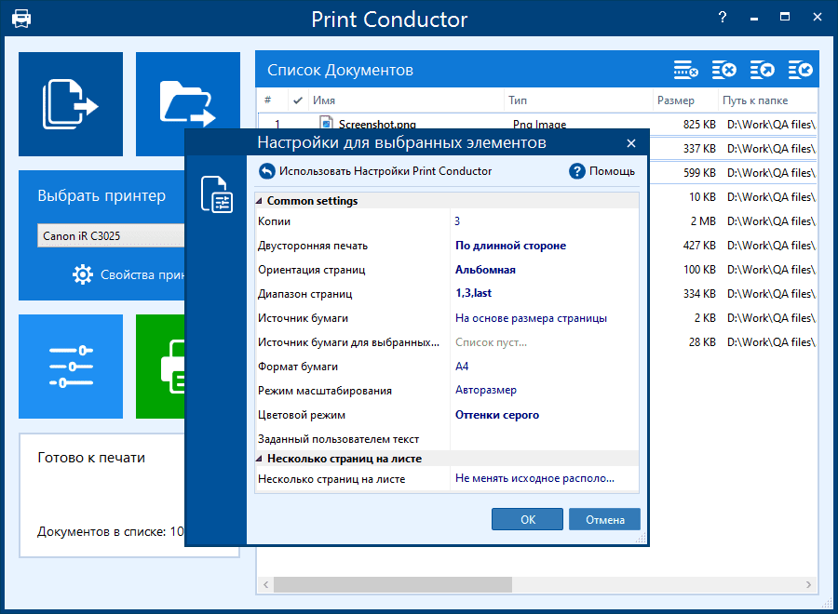Select the Screenshot.png file name
The height and width of the screenshot is (614, 838).
point(377,124)
